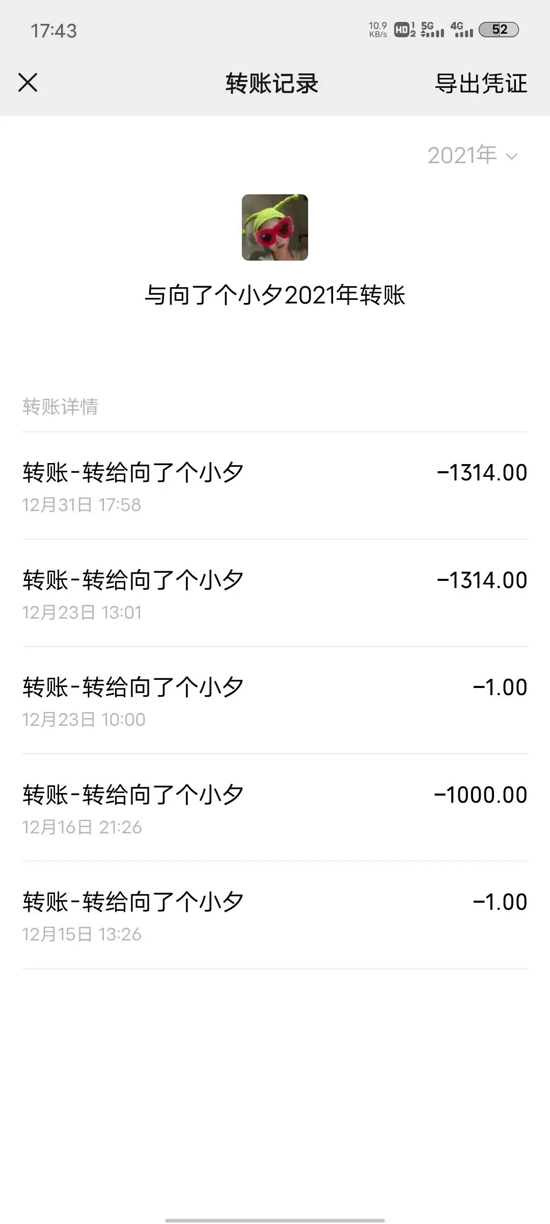Tap the 转账记录 page title
Image resolution: width=550 pixels, height=1224 pixels.
[272, 83]
